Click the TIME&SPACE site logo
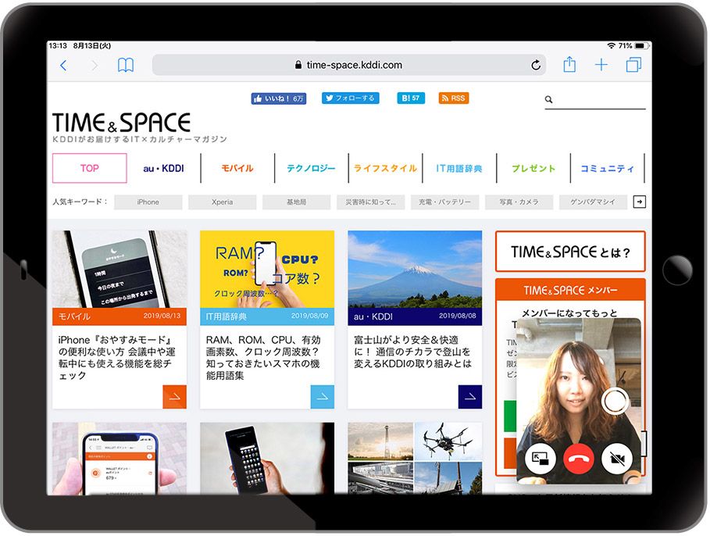 point(121,123)
